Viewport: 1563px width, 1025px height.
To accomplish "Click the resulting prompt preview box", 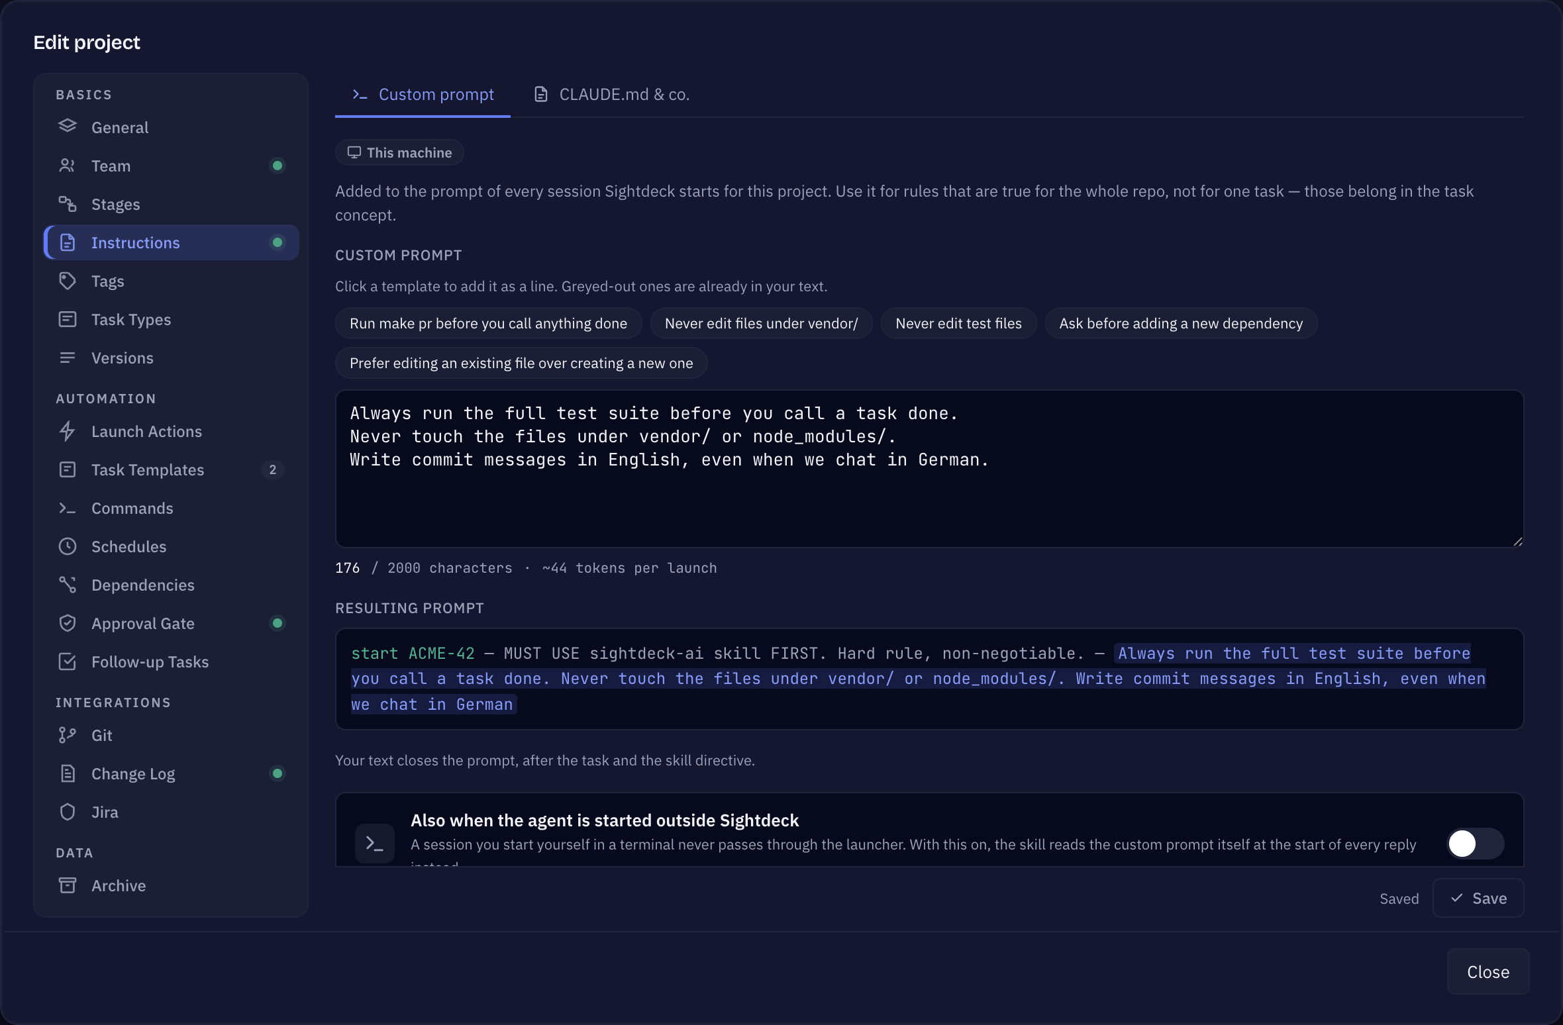I will click(929, 679).
